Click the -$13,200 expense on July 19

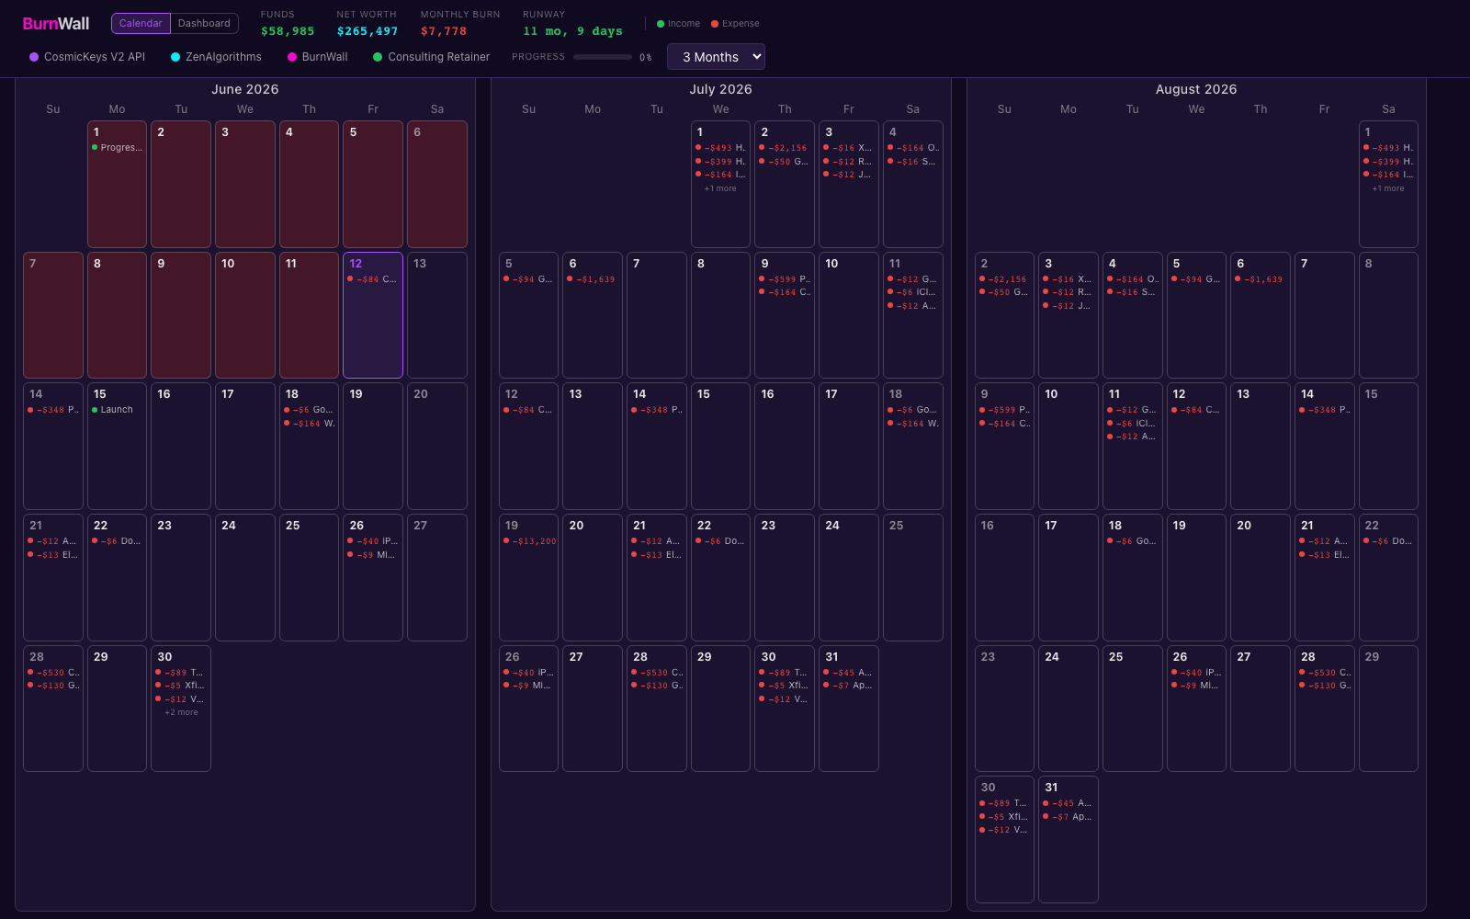pos(529,541)
